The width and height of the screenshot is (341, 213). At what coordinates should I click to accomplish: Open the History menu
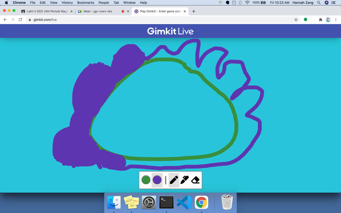(x=67, y=3)
